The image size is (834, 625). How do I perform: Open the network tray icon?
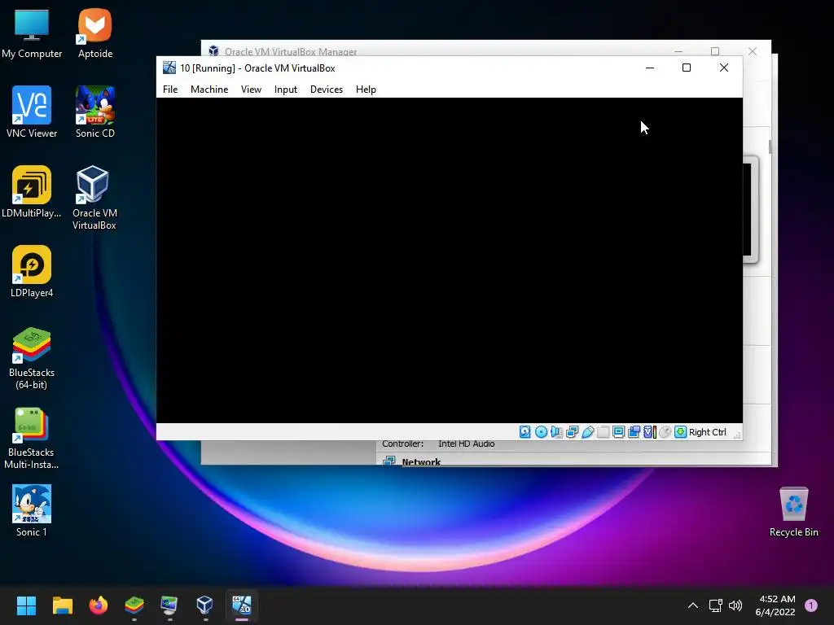tap(715, 605)
